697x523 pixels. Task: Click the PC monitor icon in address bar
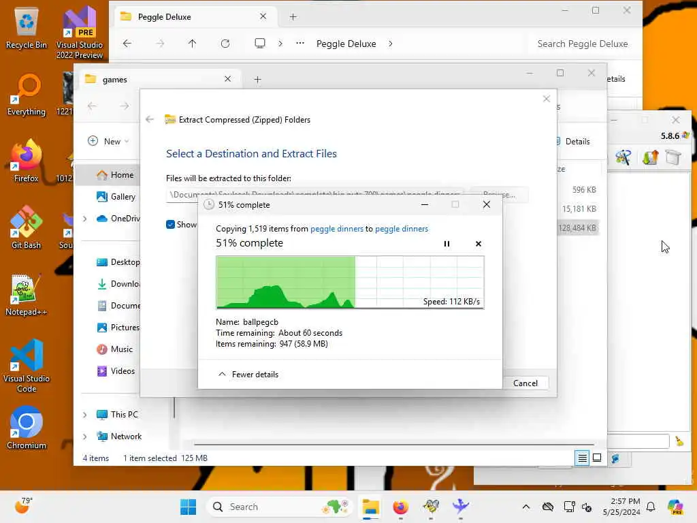259,43
